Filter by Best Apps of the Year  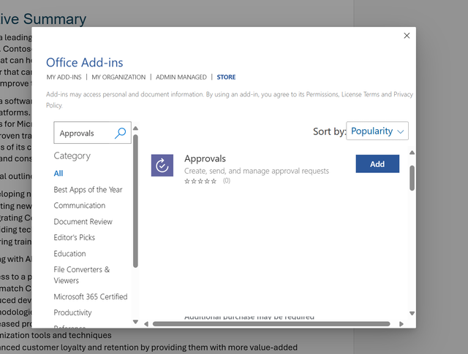coord(88,190)
